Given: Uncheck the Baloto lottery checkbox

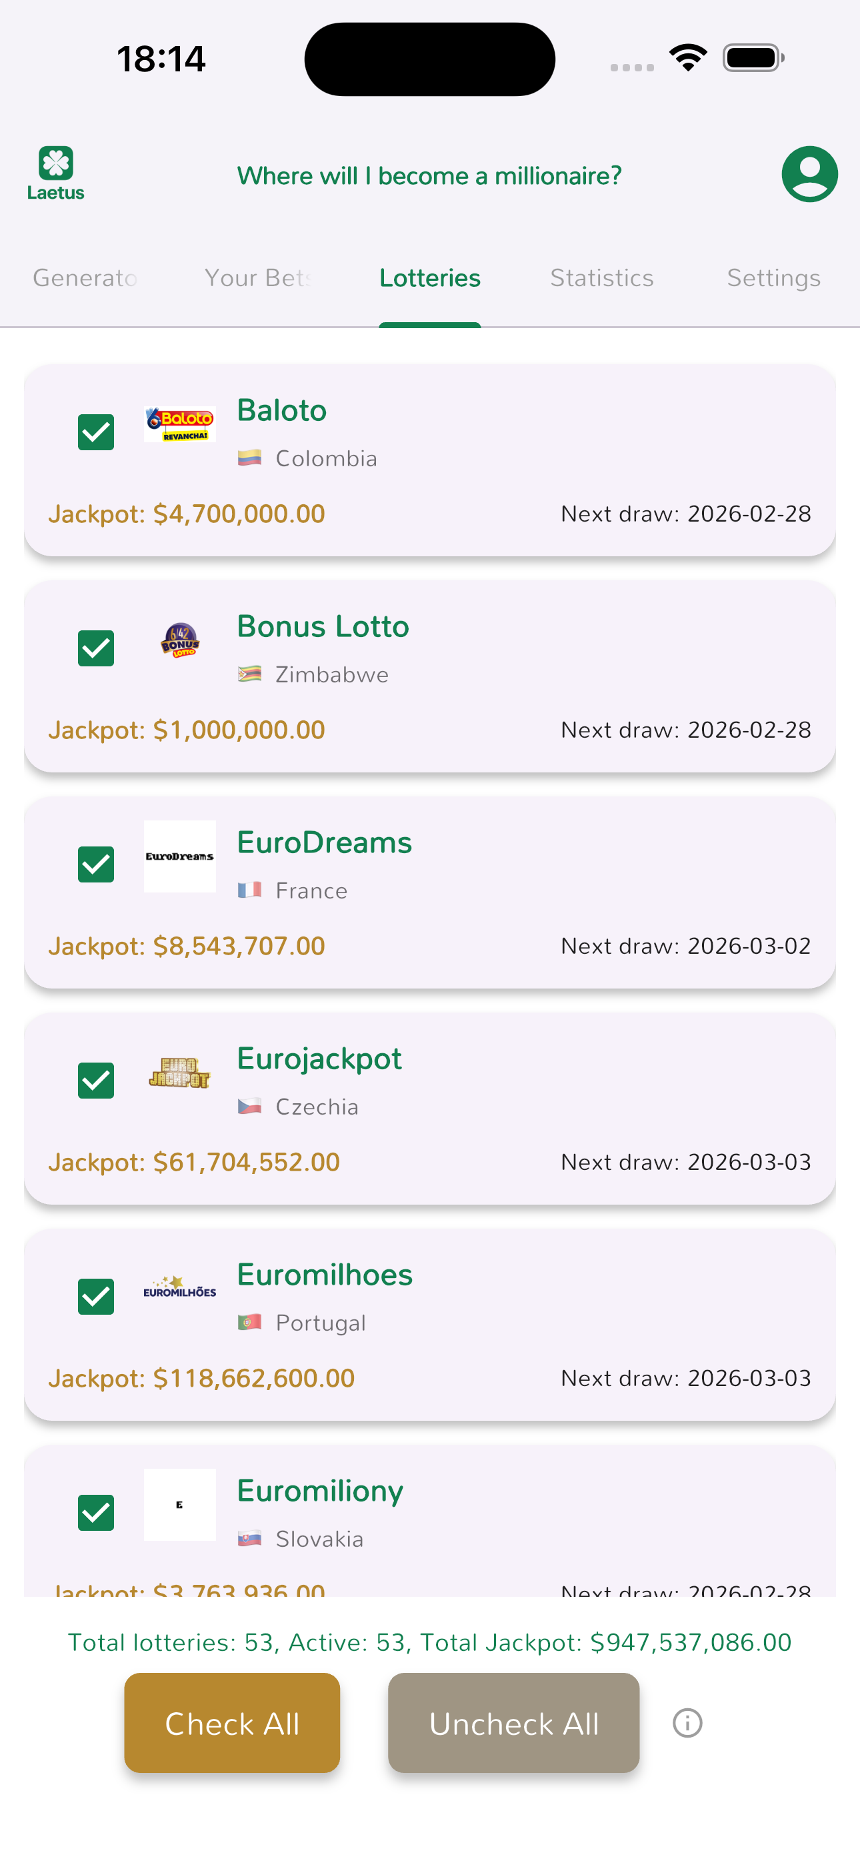Looking at the screenshot, I should (96, 432).
